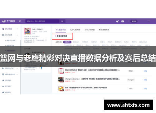Click the 轩妈 brand cell in table

pyautogui.click(x=131, y=89)
